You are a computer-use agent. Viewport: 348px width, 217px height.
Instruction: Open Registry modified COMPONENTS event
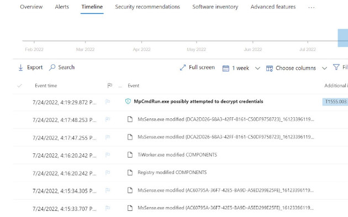[x=172, y=172]
